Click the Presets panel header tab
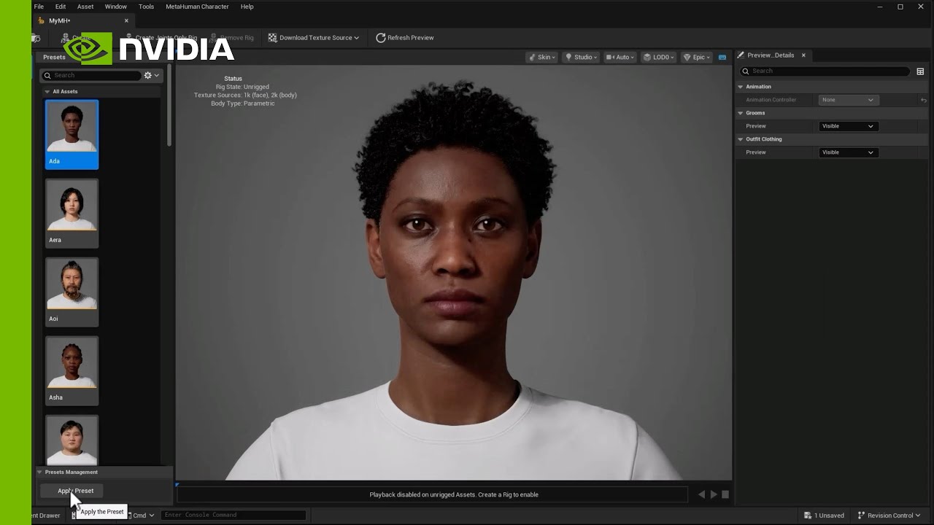934x525 pixels. pos(54,57)
